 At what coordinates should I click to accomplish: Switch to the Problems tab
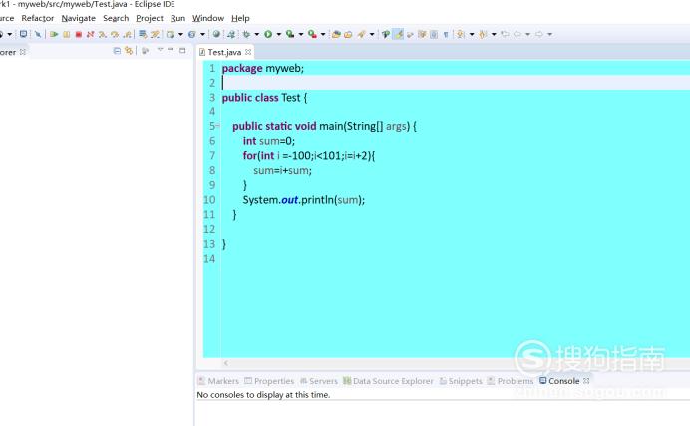tap(511, 381)
